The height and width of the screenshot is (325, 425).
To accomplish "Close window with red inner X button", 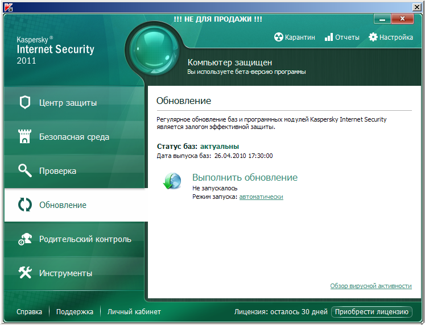I will click(402, 19).
